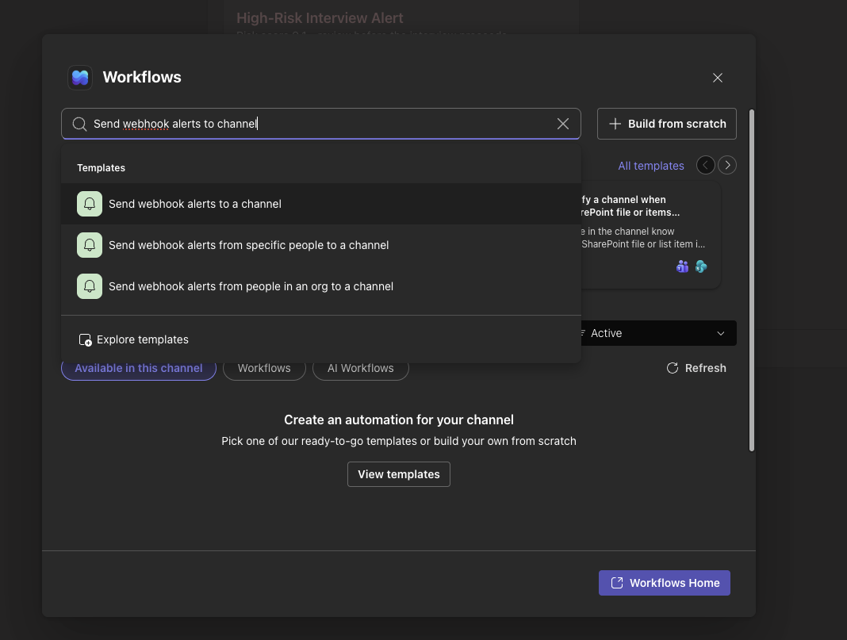
Task: Select webhook alerts from specific people template
Action: pyautogui.click(x=321, y=245)
